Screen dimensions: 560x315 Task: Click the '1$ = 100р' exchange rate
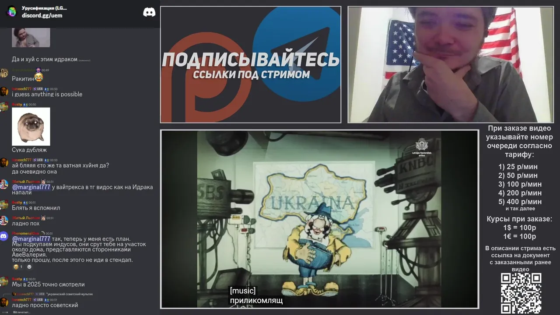(x=520, y=228)
